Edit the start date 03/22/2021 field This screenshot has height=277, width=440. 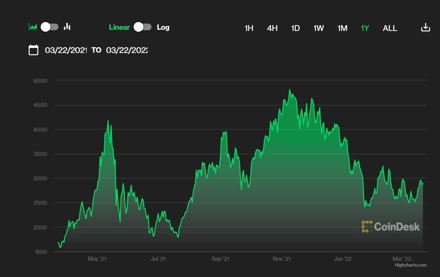[65, 50]
